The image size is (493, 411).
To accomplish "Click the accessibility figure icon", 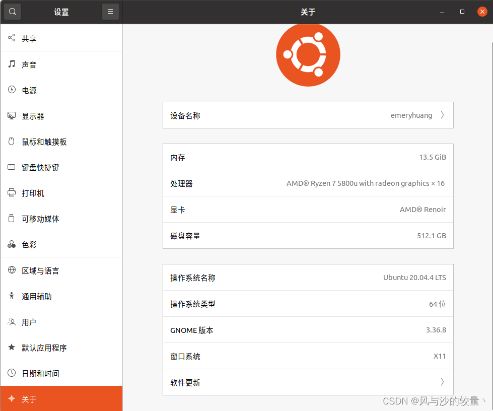I will point(12,296).
